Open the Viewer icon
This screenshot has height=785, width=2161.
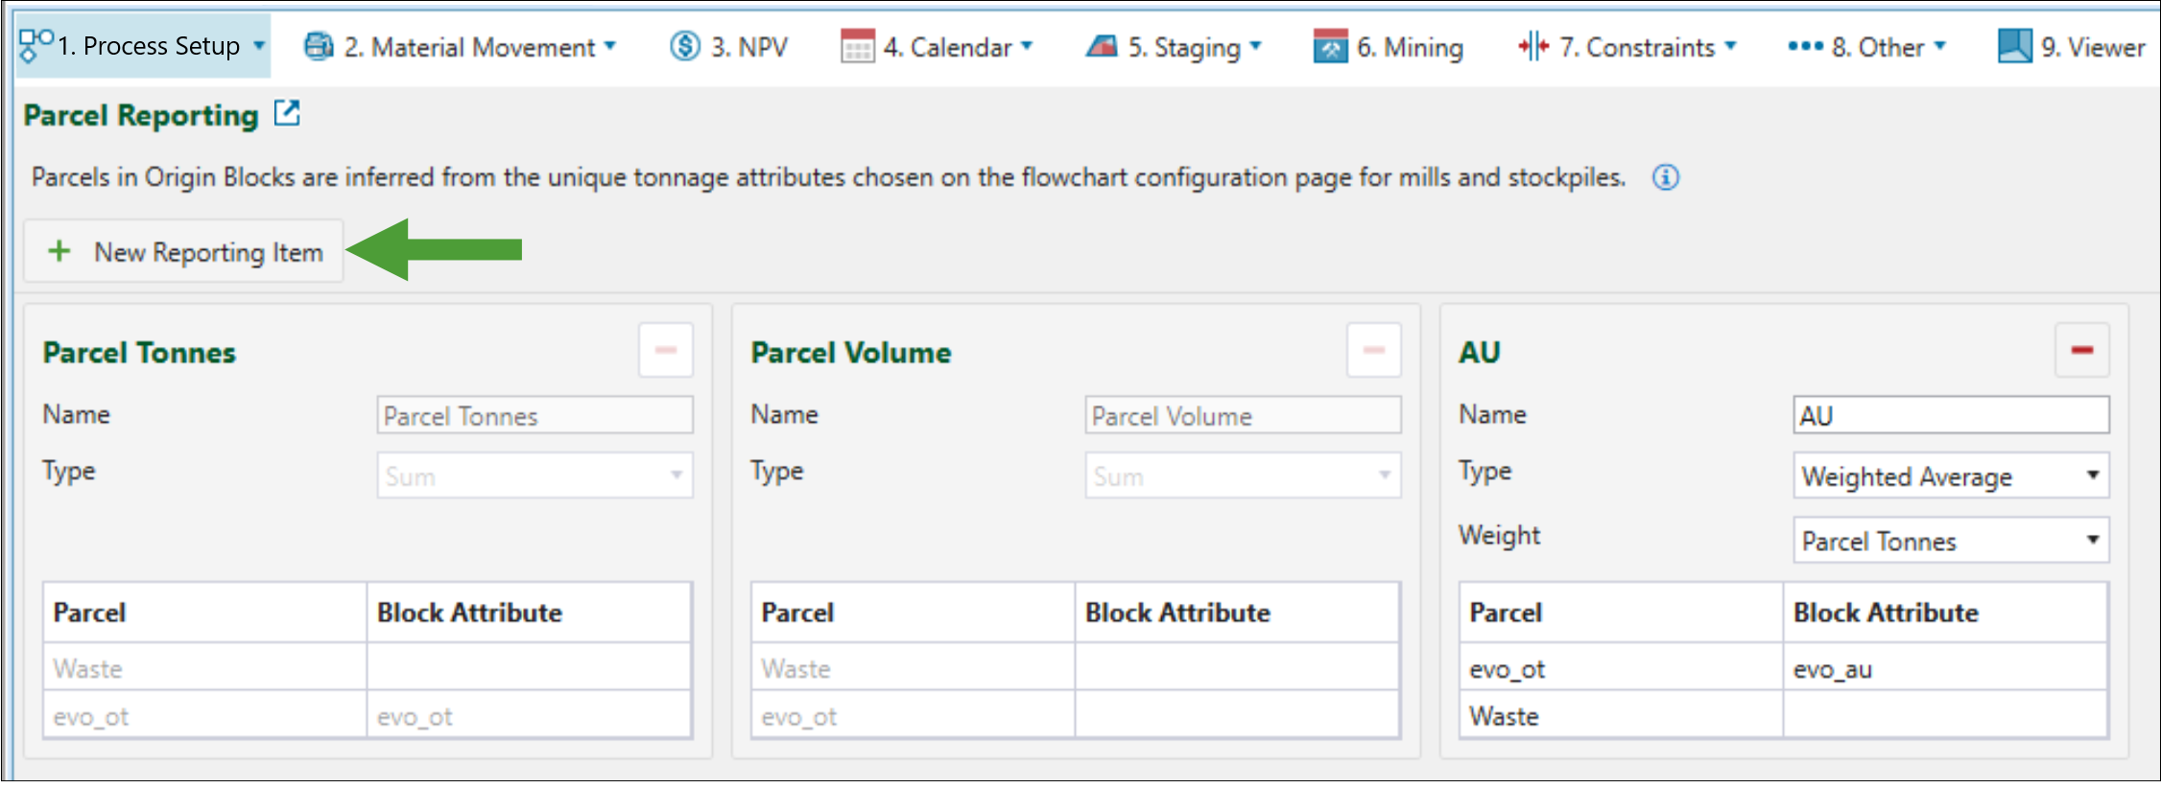coord(2014,46)
